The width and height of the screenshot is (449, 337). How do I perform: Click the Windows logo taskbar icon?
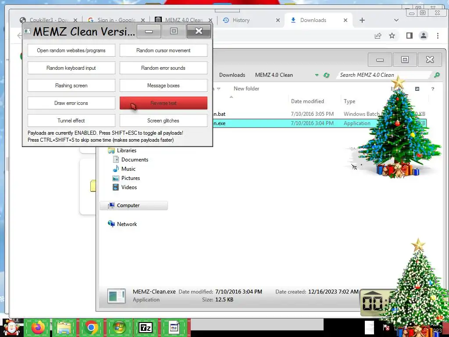pos(119,327)
